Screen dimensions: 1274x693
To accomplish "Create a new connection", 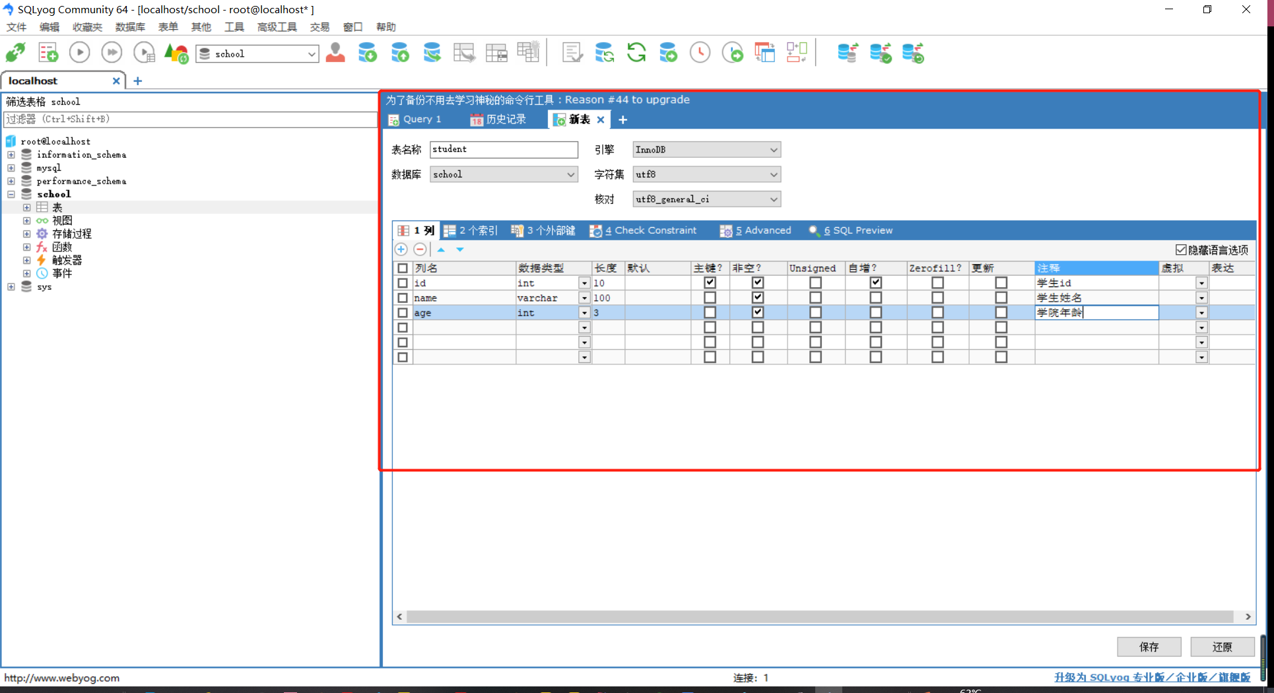I will point(15,52).
